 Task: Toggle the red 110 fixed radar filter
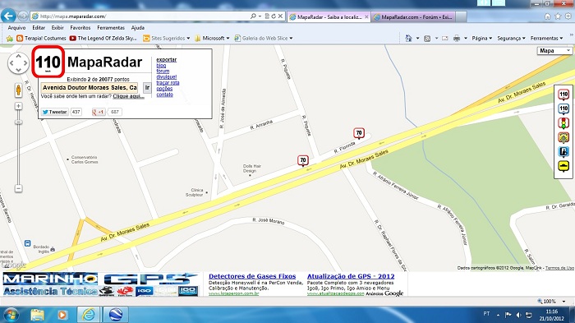(563, 95)
